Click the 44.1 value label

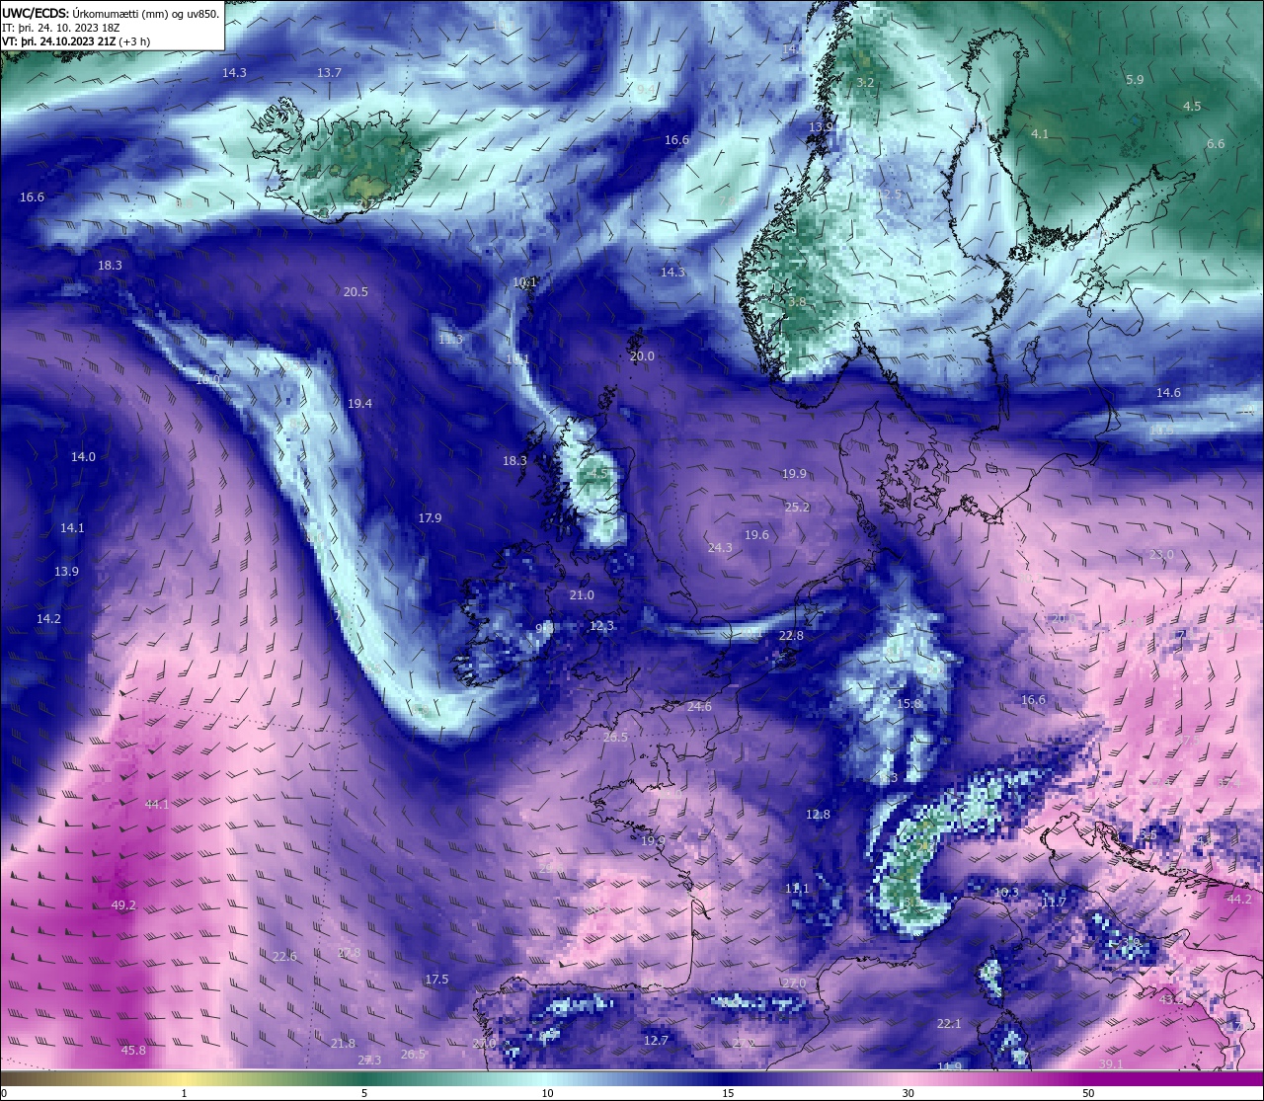(x=156, y=805)
